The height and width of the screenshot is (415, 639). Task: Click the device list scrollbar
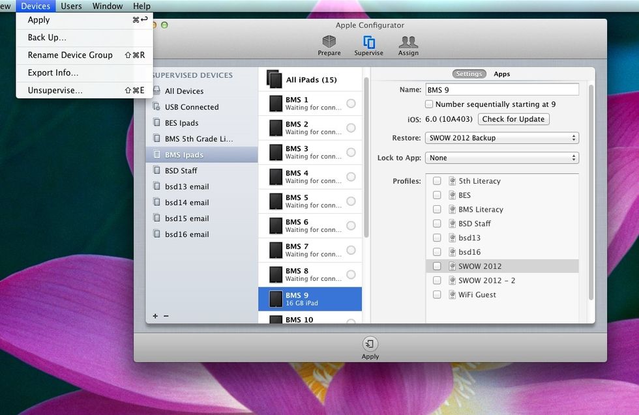tap(366, 157)
